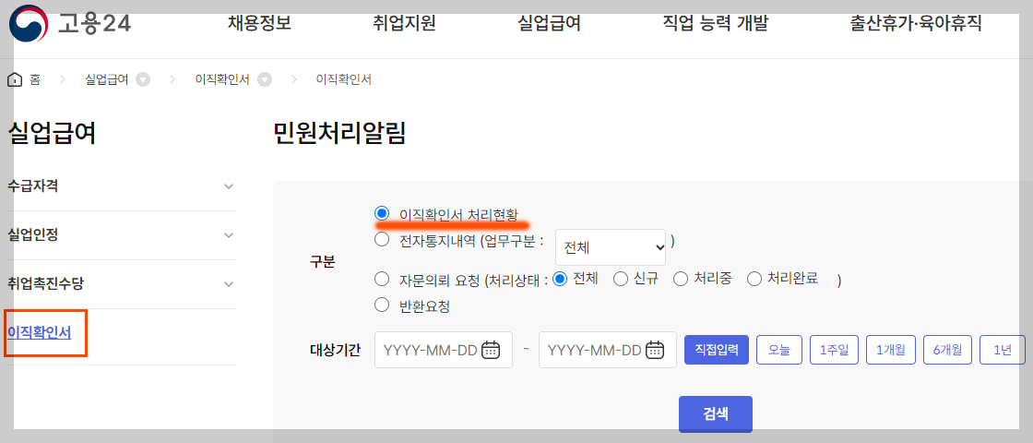This screenshot has width=1033, height=443.
Task: Set period to 1년
Action: [1003, 350]
